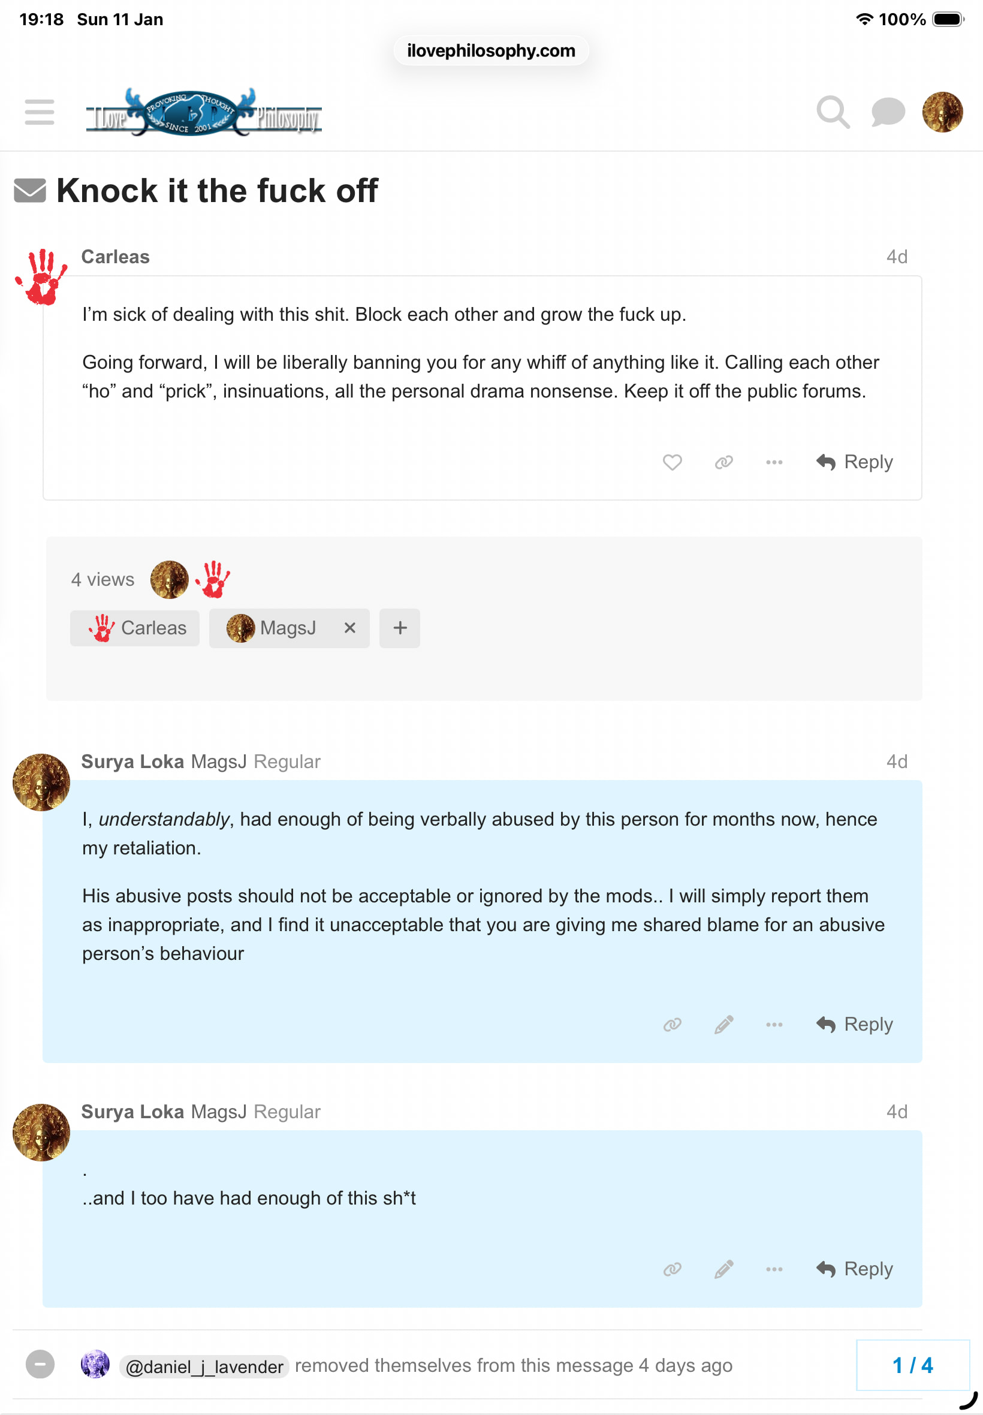Show more actions on Carleas's post

click(x=774, y=462)
